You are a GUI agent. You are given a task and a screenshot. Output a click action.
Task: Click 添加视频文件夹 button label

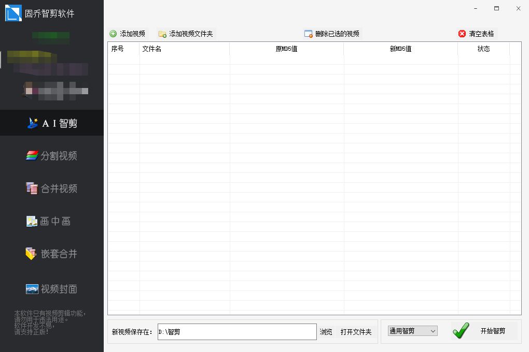(191, 34)
